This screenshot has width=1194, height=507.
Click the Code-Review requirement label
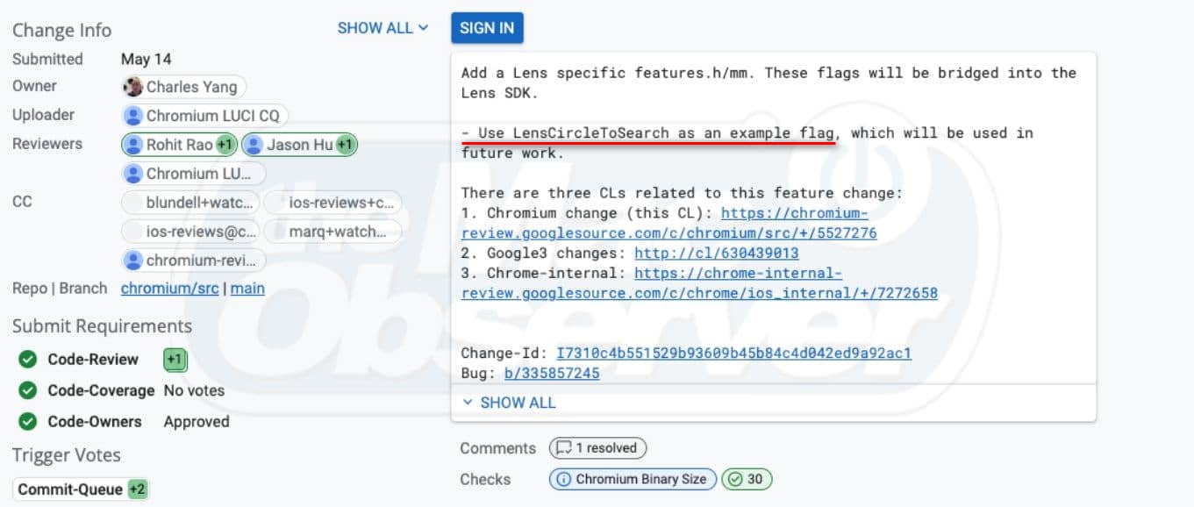(x=93, y=360)
